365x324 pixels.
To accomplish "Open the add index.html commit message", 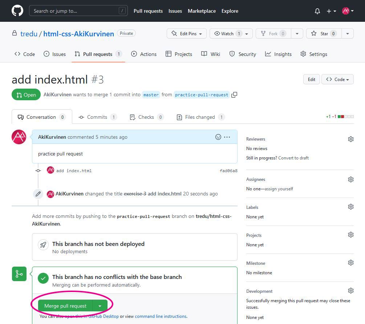I will pos(74,171).
